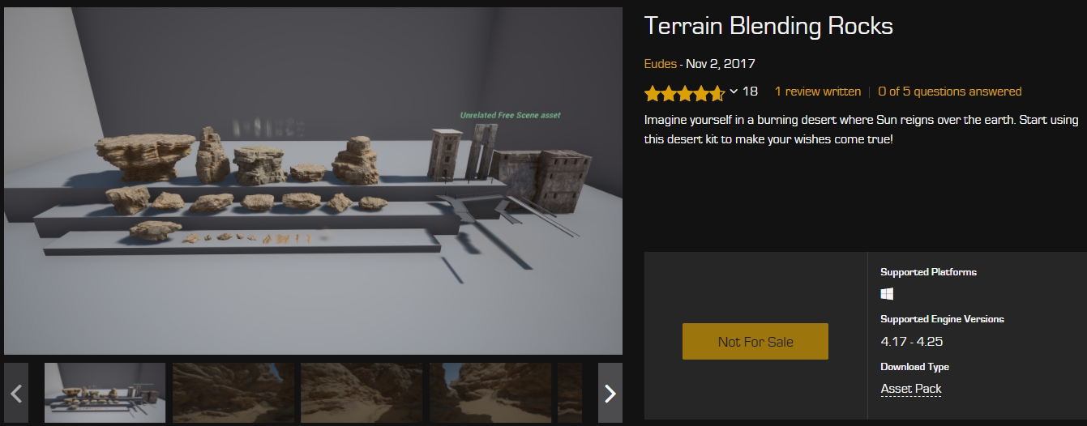Image resolution: width=1087 pixels, height=426 pixels.
Task: Click the next thumbnails right arrow
Action: click(x=610, y=394)
